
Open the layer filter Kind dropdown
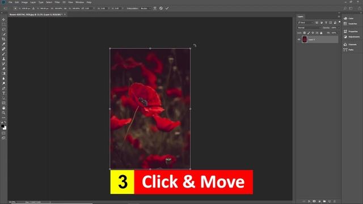pyautogui.click(x=305, y=23)
